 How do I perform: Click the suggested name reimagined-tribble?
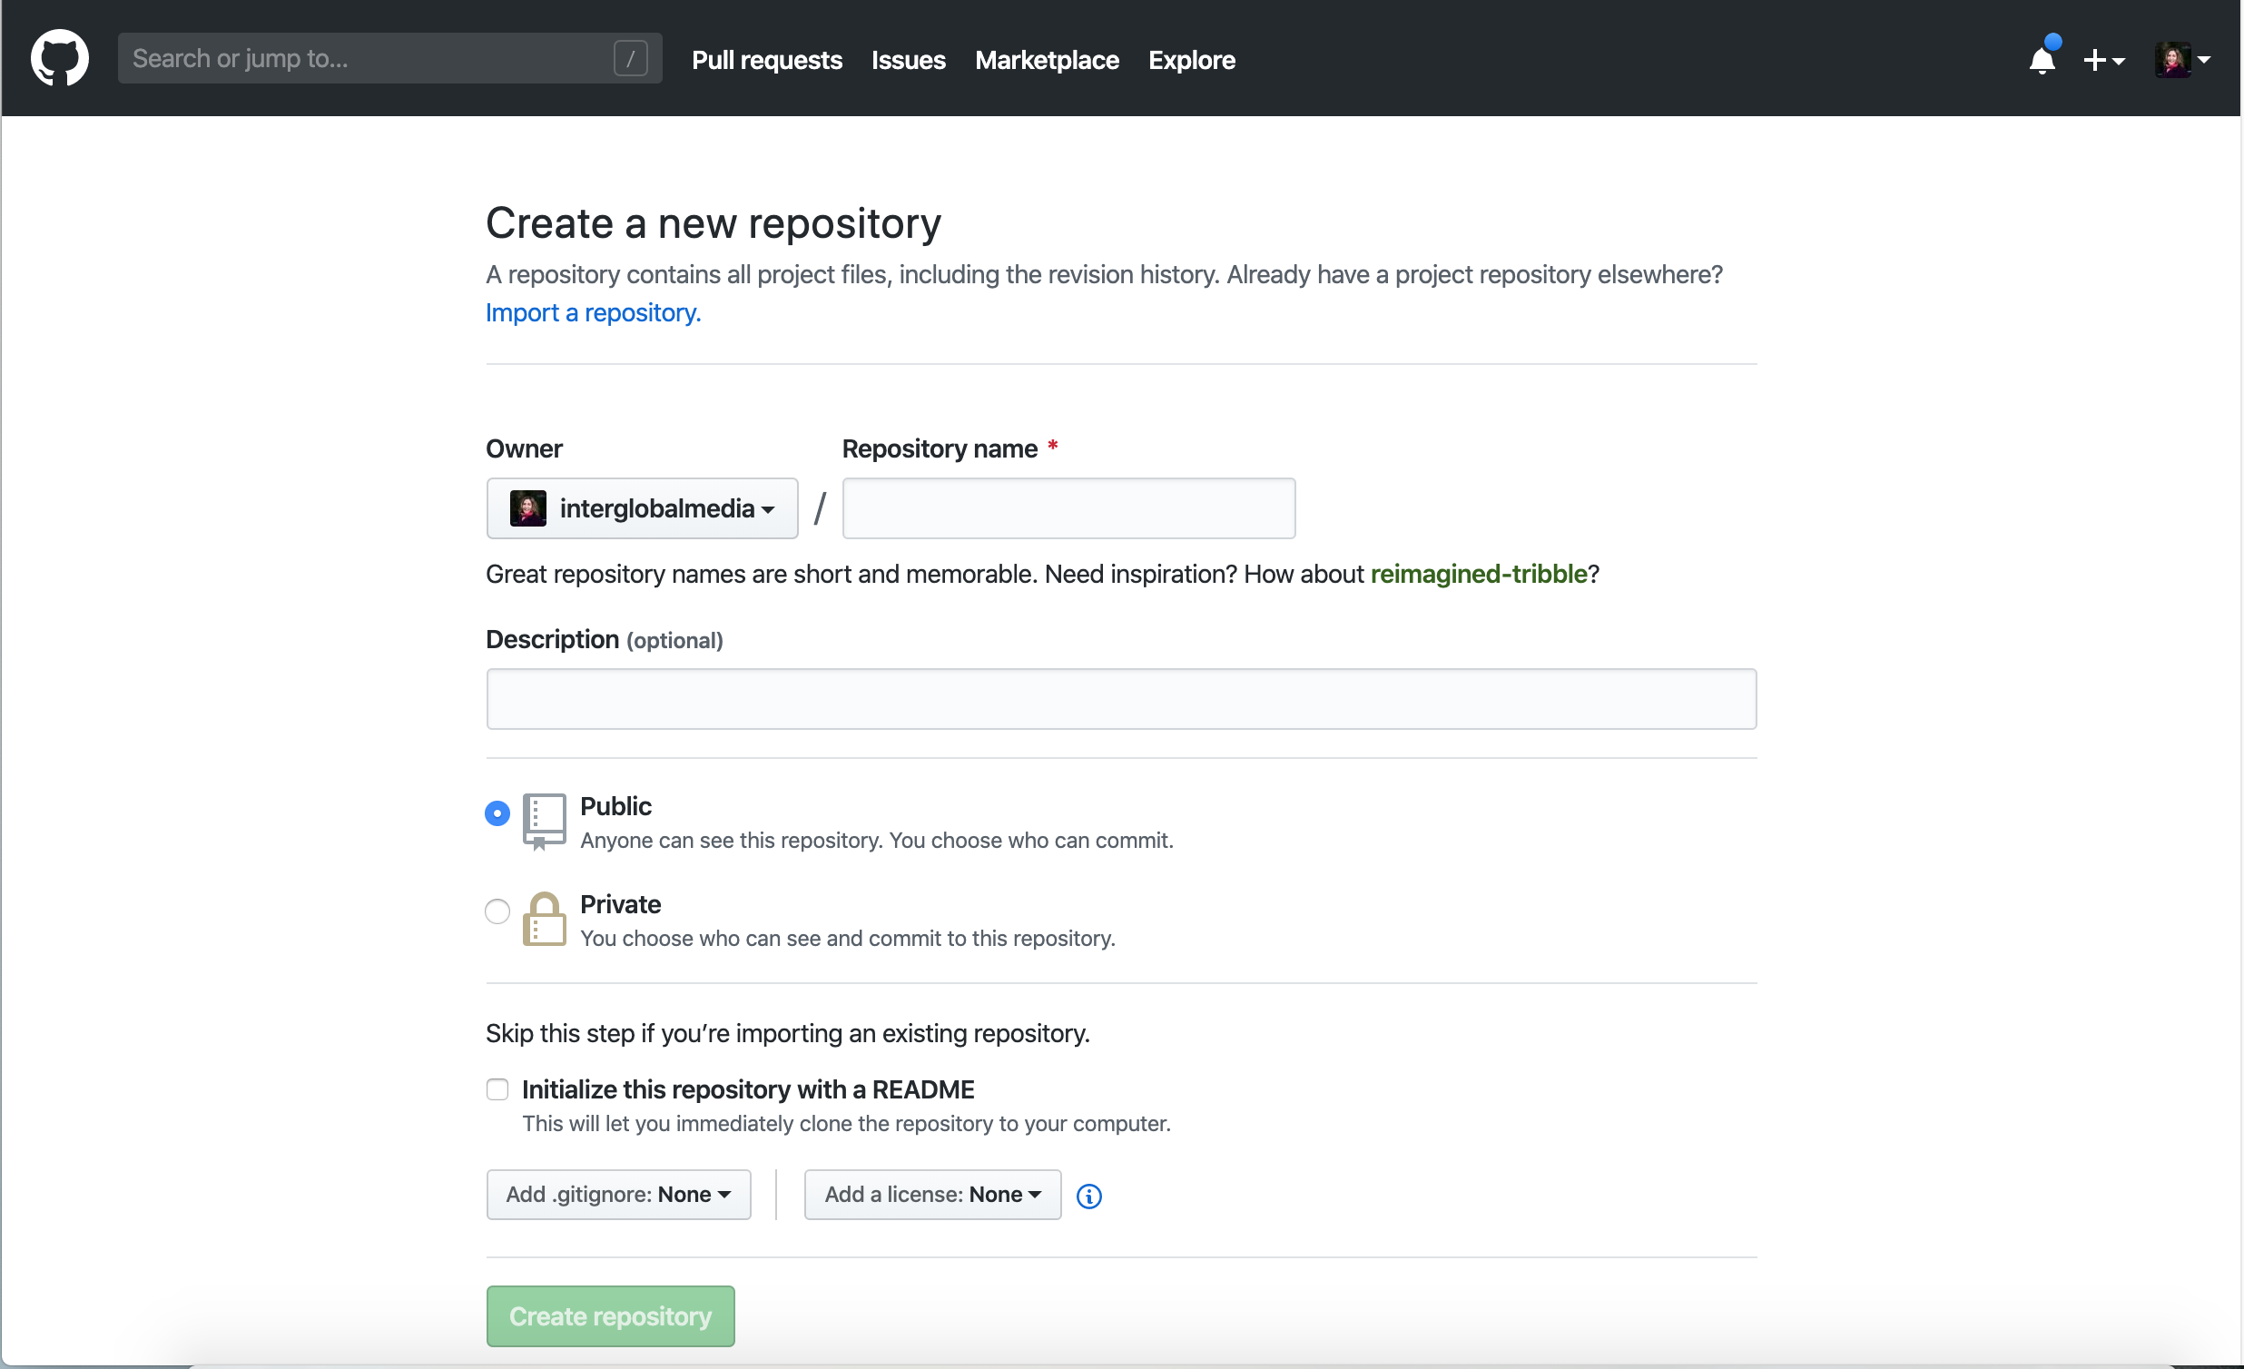(1477, 574)
